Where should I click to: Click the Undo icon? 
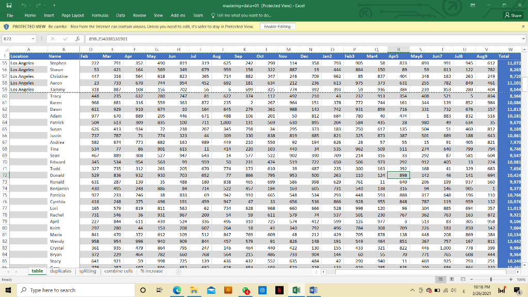[x=24, y=5]
